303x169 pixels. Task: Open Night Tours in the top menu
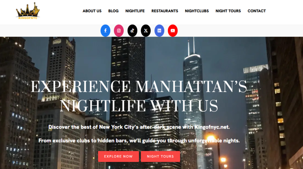pos(228,11)
